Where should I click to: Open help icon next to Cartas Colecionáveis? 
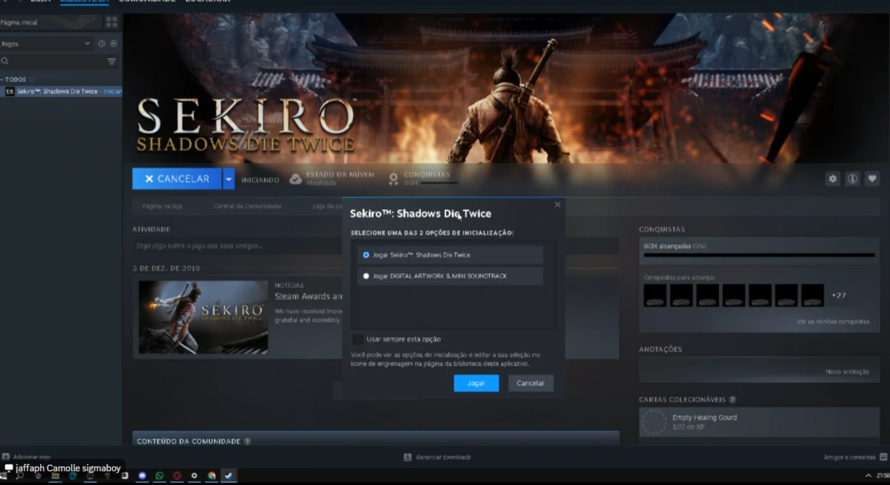[732, 400]
